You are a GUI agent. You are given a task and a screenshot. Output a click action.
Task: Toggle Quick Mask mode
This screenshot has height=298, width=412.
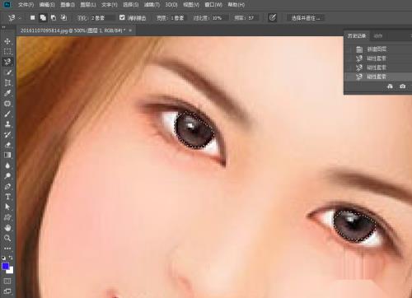tap(7, 281)
